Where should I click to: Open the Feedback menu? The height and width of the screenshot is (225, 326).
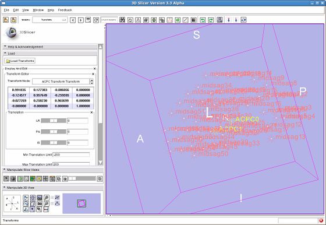coord(65,10)
